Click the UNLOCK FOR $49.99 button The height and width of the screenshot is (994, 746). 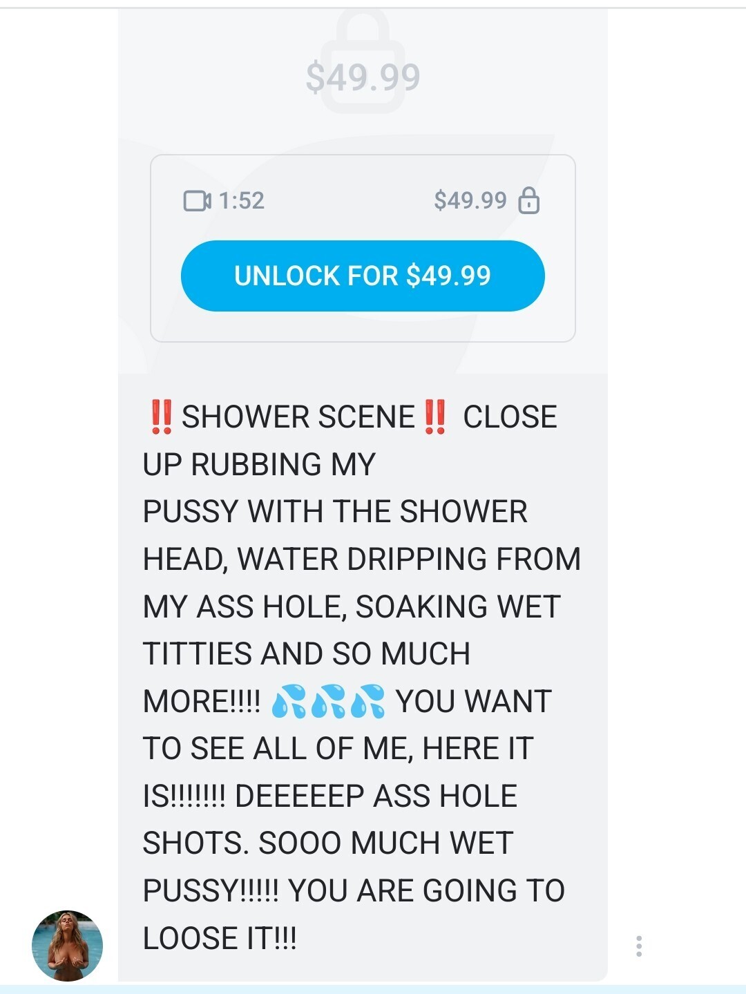click(363, 276)
